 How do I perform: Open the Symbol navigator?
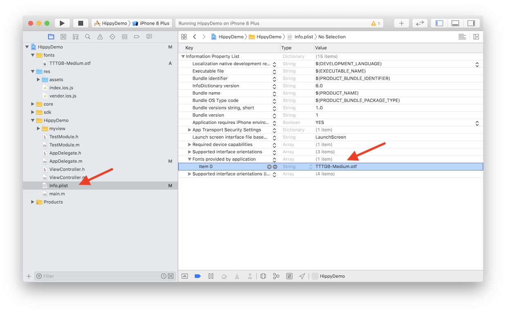(76, 37)
